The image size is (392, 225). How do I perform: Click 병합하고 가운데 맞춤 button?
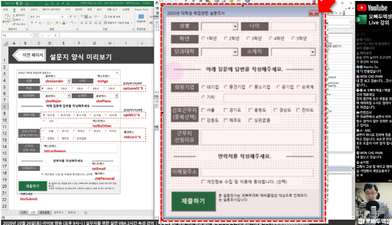(x=117, y=23)
